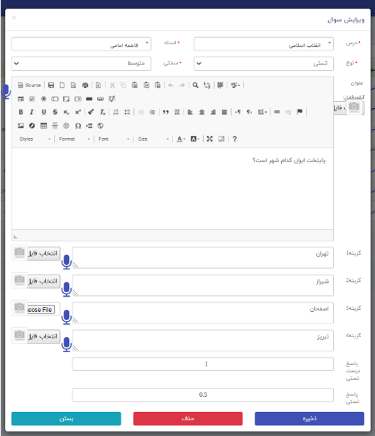Screen dimensions: 375x436
Task: Open the difficulty dropdown showing متوسط
Action: coord(81,64)
